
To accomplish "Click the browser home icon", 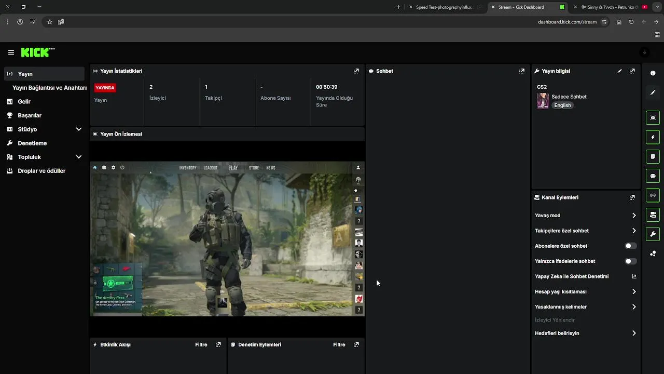I will click(619, 22).
